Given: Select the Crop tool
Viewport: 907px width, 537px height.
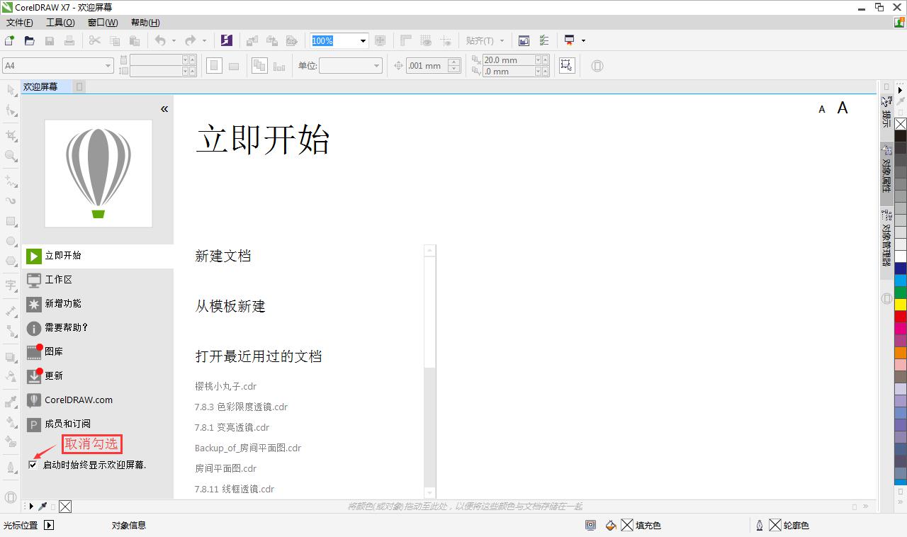Looking at the screenshot, I should pos(11,135).
